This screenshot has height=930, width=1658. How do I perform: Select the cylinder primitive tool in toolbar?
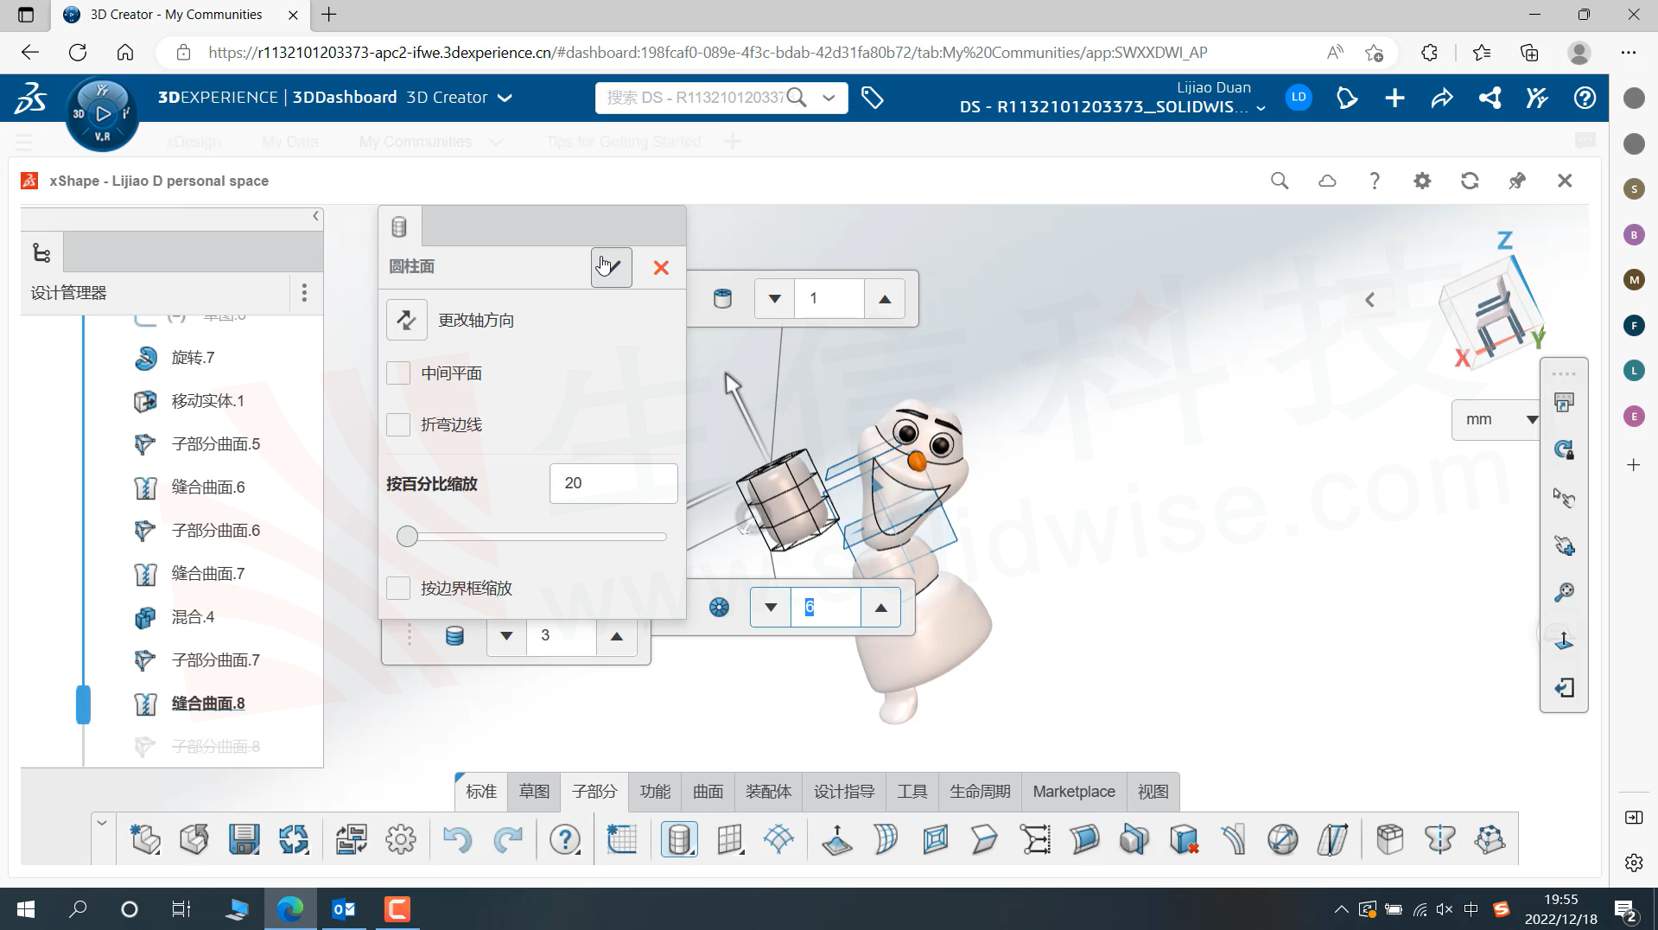[x=679, y=839]
